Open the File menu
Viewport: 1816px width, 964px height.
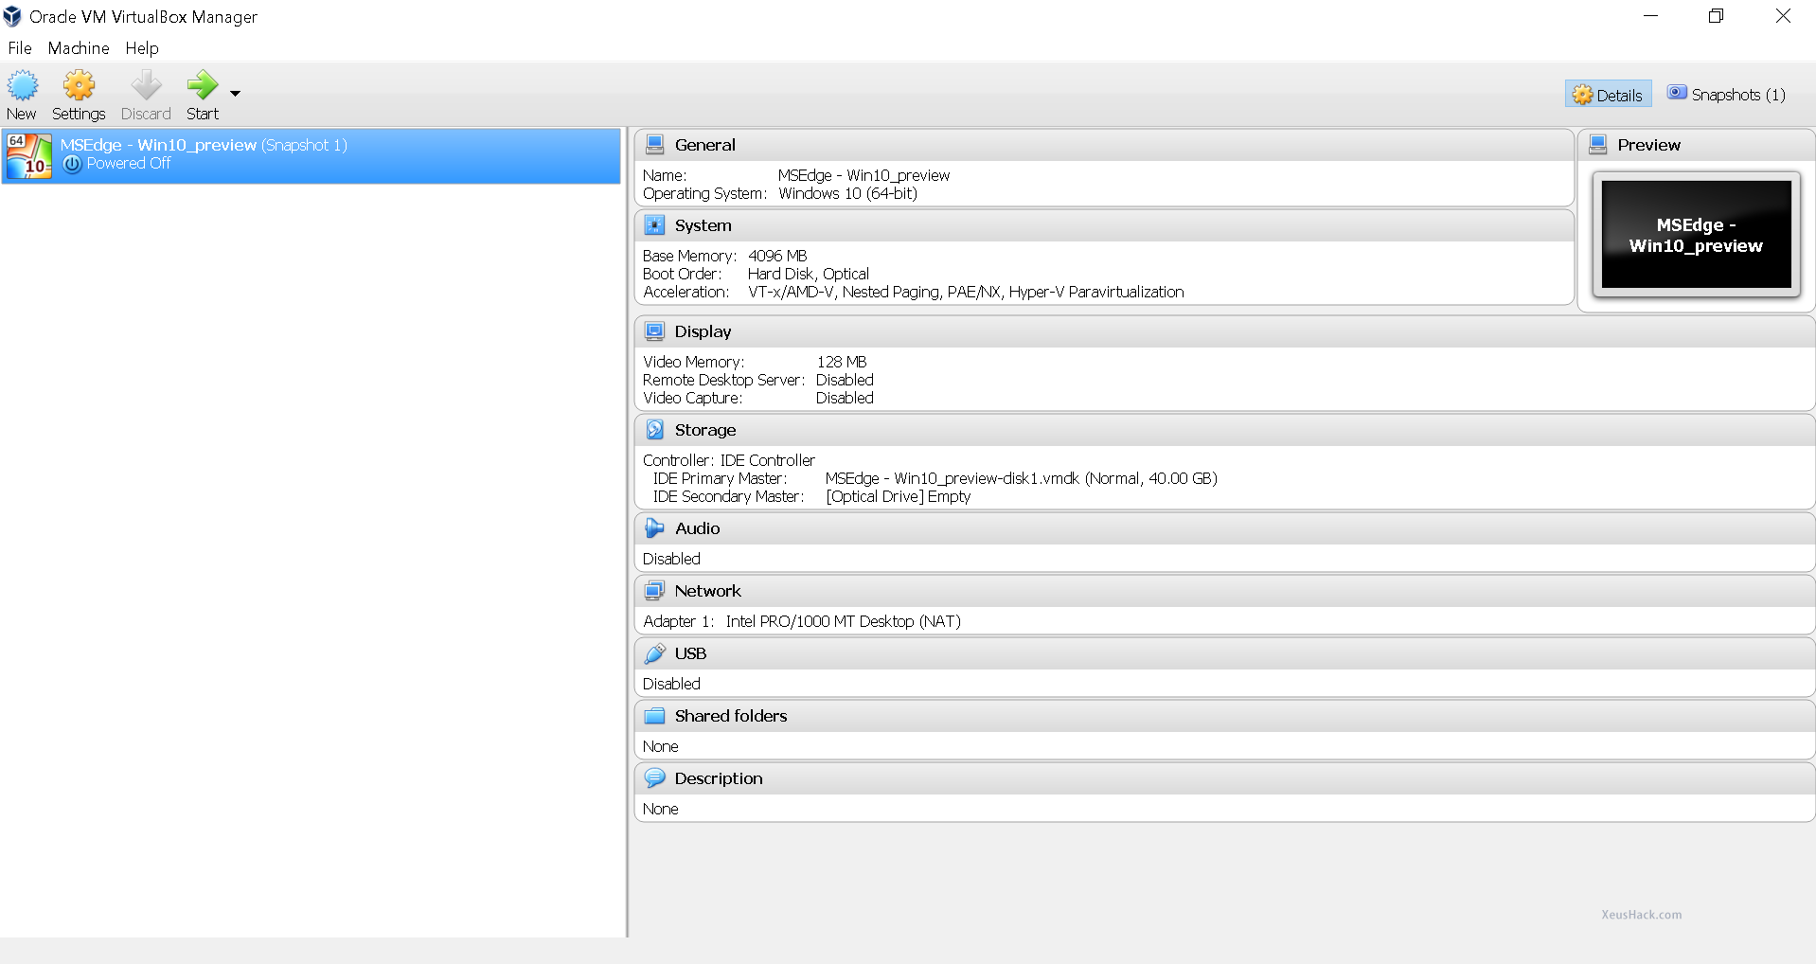tap(20, 48)
